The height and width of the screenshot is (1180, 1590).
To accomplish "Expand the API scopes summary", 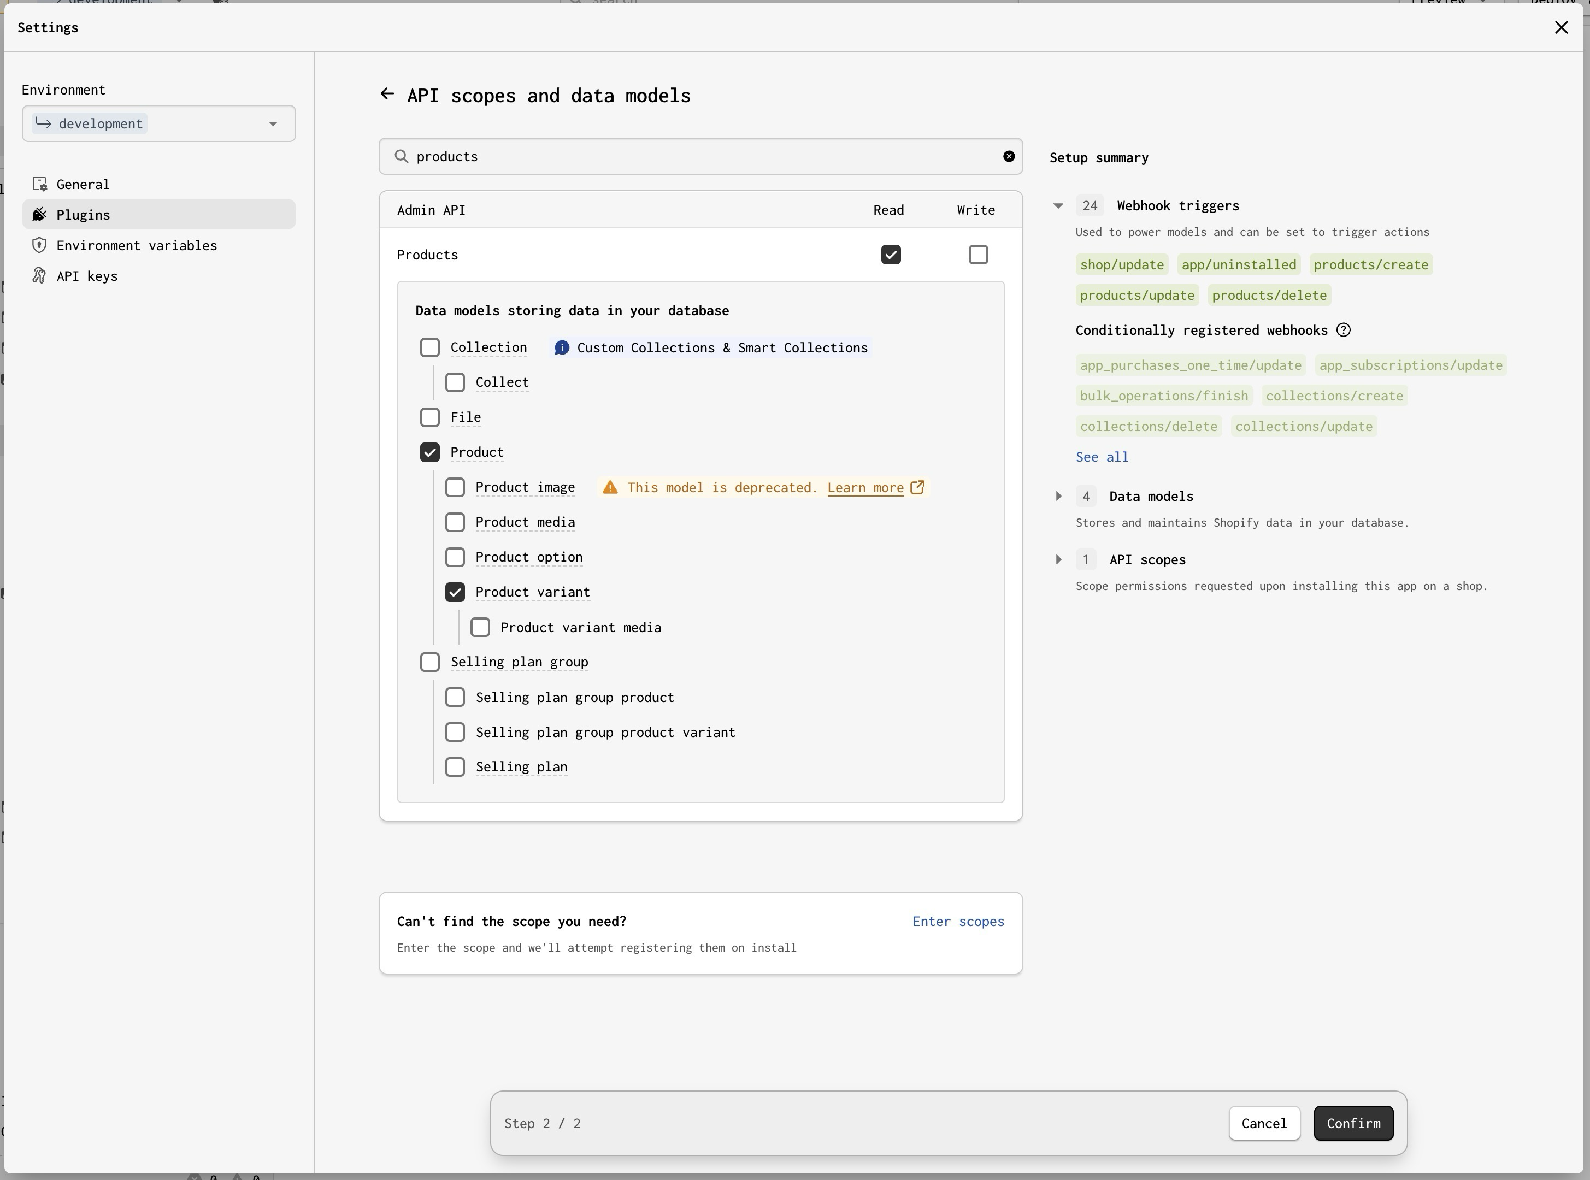I will (x=1058, y=560).
